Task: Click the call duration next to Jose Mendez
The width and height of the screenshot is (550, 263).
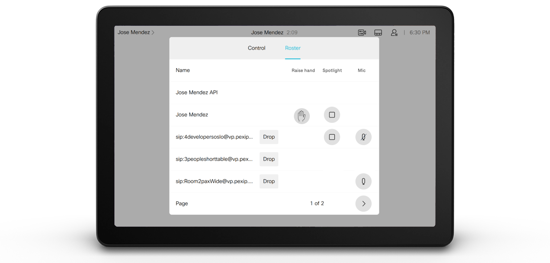Action: point(293,32)
